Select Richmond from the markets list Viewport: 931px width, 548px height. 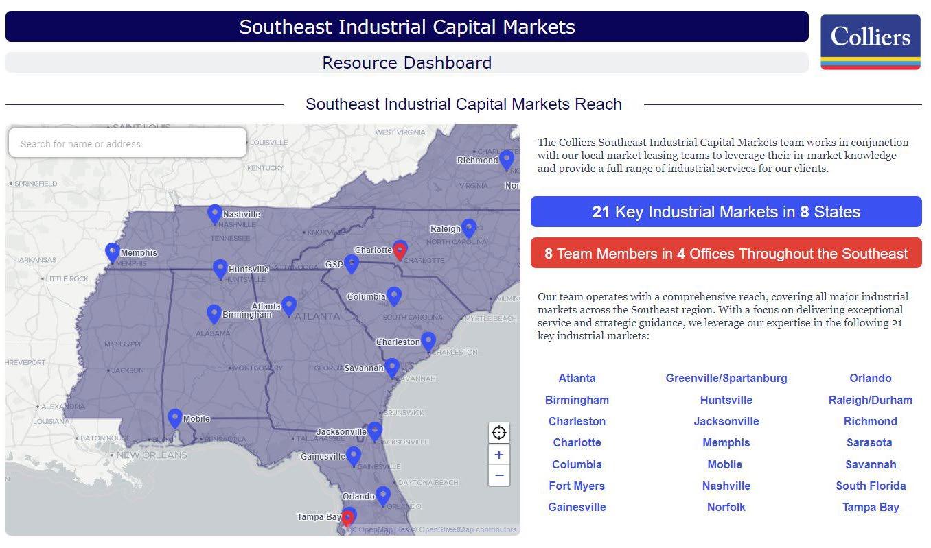pyautogui.click(x=871, y=421)
